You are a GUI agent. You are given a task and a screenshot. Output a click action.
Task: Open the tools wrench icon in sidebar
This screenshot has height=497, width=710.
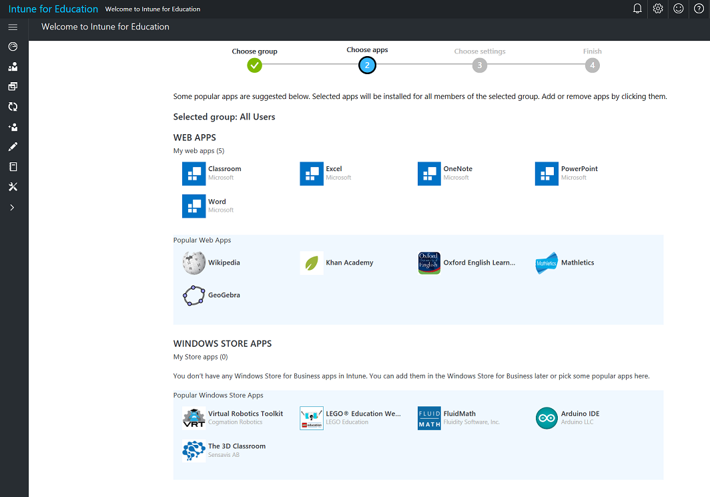pyautogui.click(x=13, y=187)
